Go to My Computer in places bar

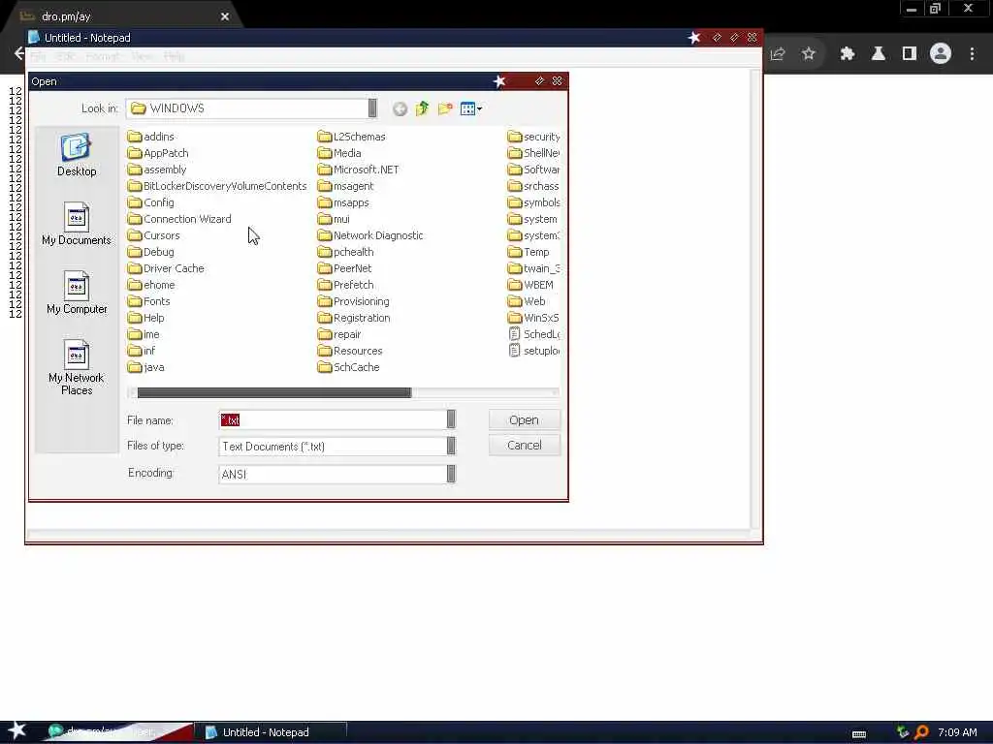coord(77,293)
